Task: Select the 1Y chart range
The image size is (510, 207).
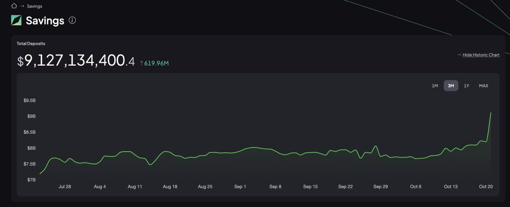Action: 467,86
